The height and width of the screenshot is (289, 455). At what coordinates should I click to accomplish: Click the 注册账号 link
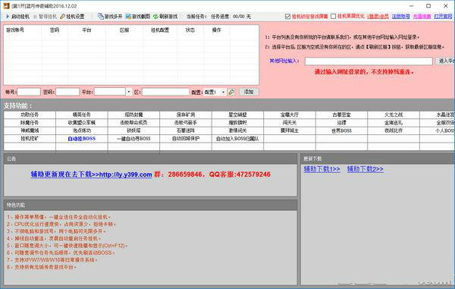click(400, 16)
